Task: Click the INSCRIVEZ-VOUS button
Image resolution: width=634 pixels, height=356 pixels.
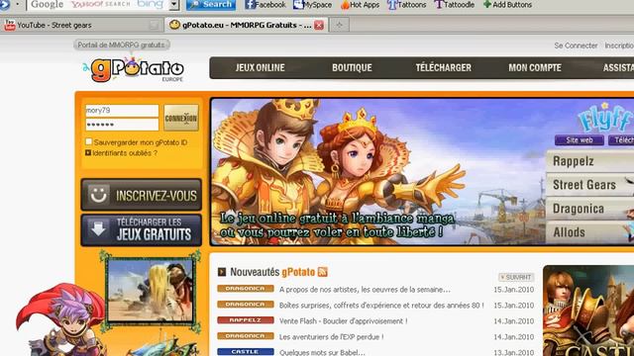Action: pyautogui.click(x=141, y=195)
